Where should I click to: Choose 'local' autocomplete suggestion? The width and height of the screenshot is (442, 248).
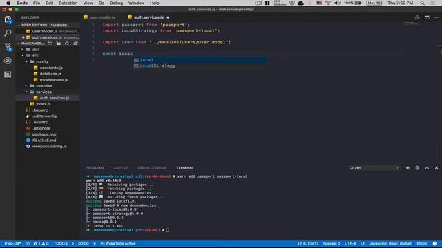(200, 60)
